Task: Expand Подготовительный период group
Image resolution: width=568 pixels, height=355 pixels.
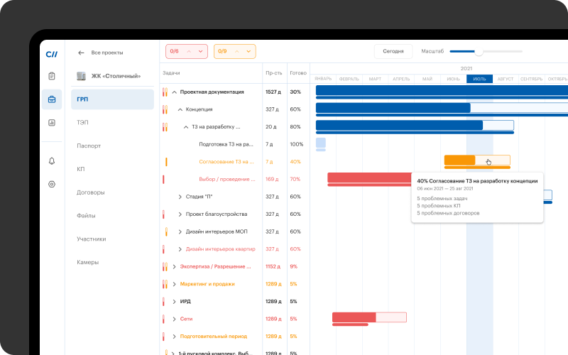Action: point(174,336)
